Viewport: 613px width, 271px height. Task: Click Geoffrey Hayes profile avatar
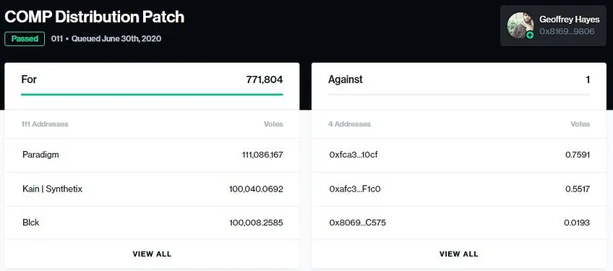coord(520,25)
